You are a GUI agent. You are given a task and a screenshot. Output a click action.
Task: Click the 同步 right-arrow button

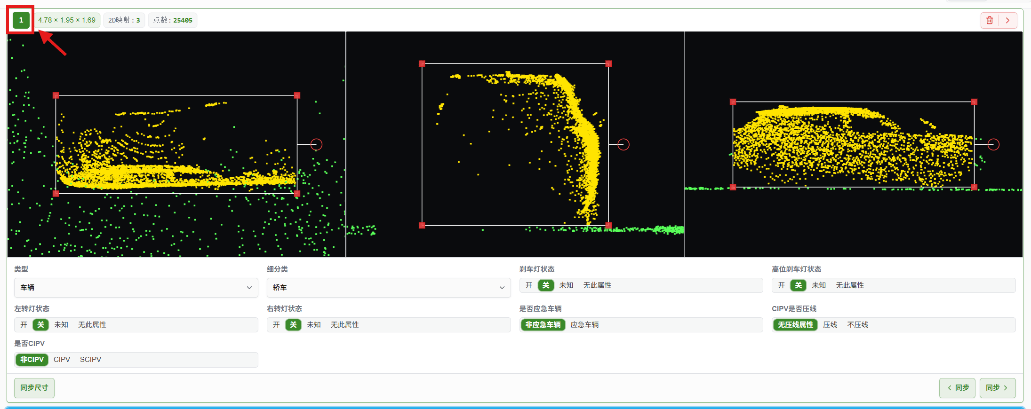(998, 388)
